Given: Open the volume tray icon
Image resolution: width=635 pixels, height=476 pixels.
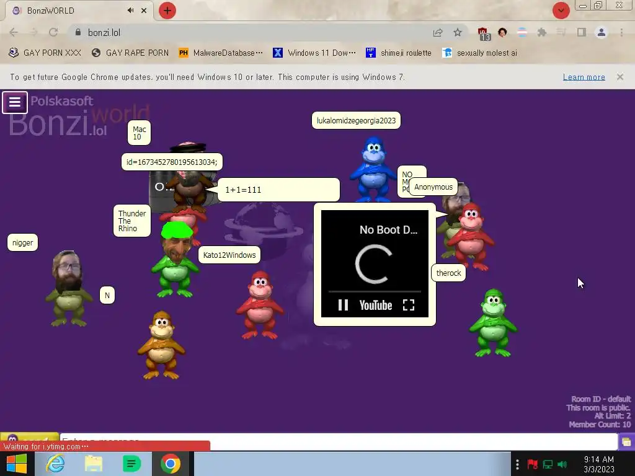Looking at the screenshot, I should pyautogui.click(x=562, y=464).
